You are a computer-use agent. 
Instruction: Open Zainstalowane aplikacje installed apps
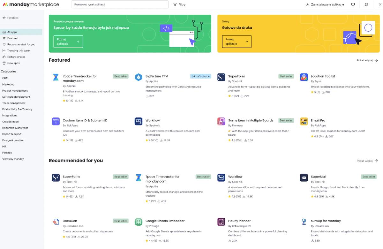point(325,4)
